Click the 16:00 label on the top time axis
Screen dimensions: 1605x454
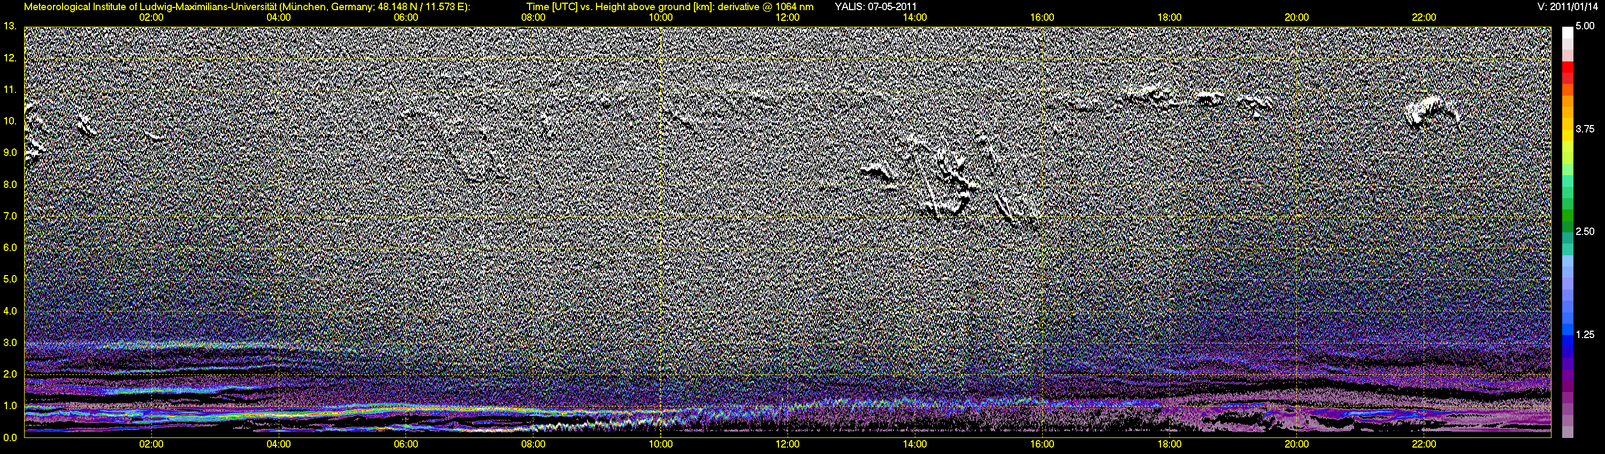pyautogui.click(x=1042, y=18)
